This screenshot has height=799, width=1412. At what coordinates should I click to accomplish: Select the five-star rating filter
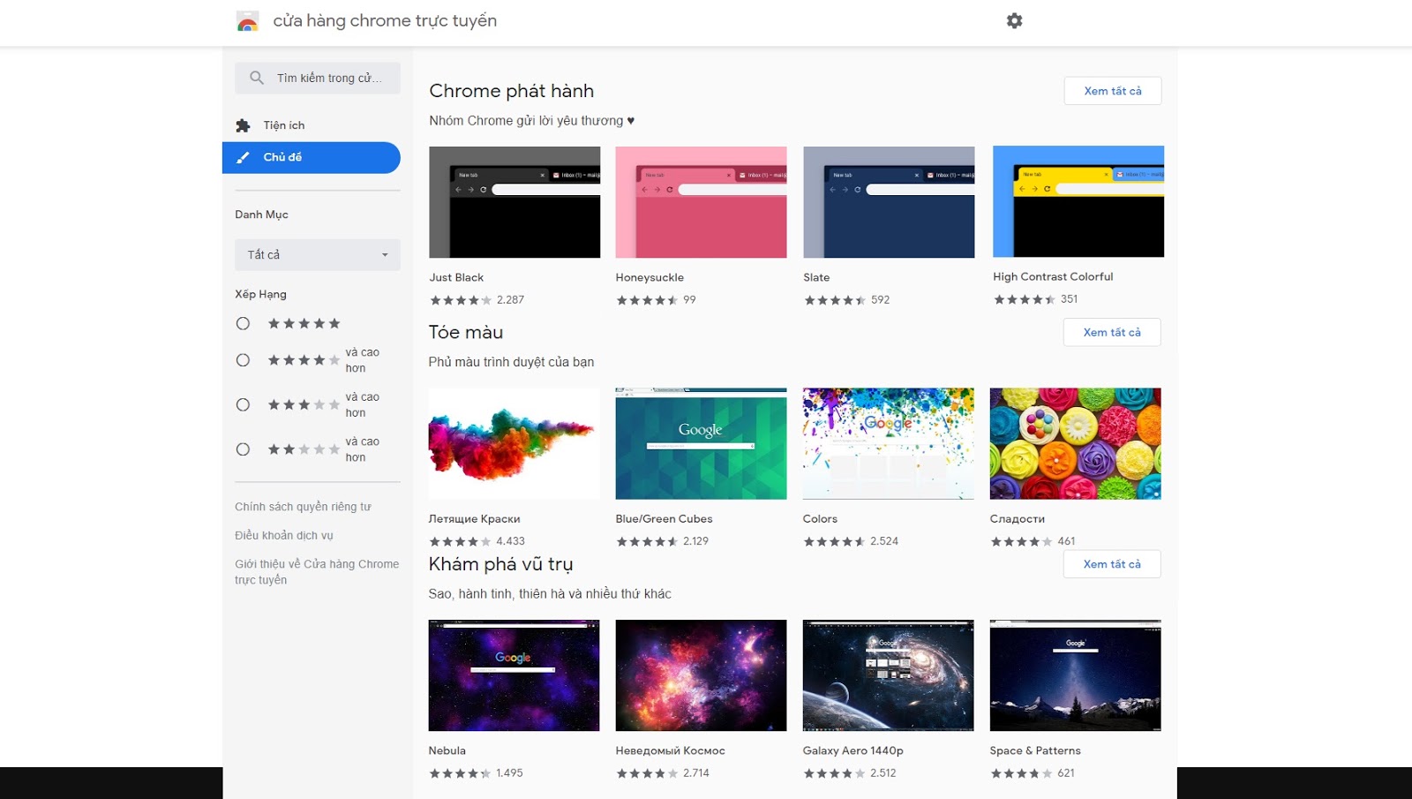243,324
